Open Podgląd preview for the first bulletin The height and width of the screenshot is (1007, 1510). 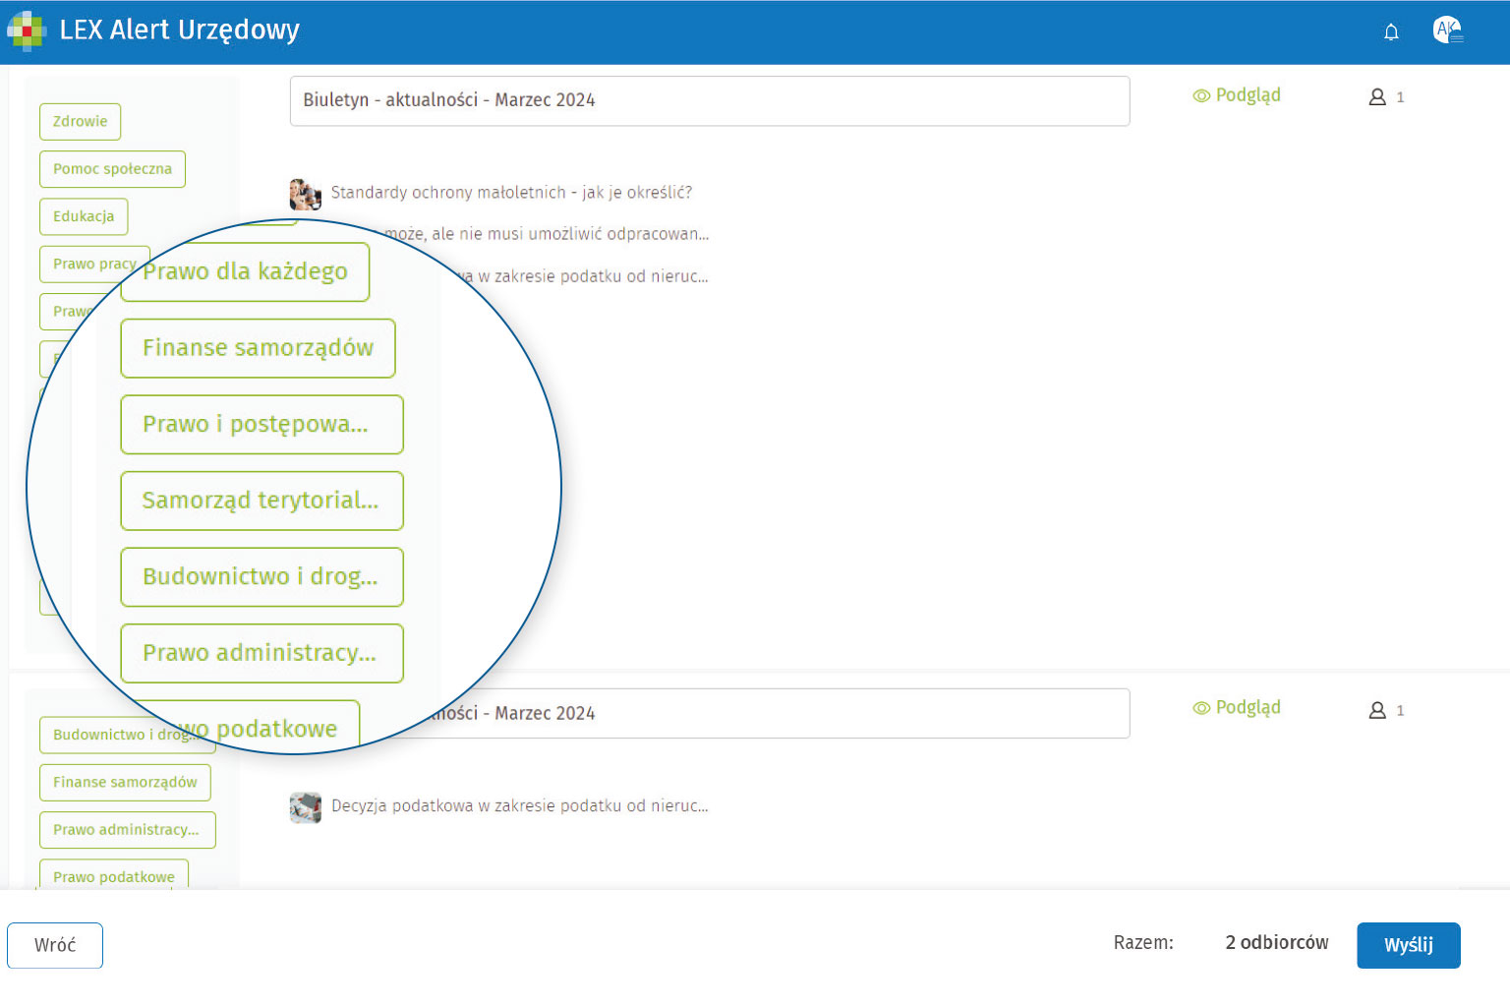(1237, 95)
